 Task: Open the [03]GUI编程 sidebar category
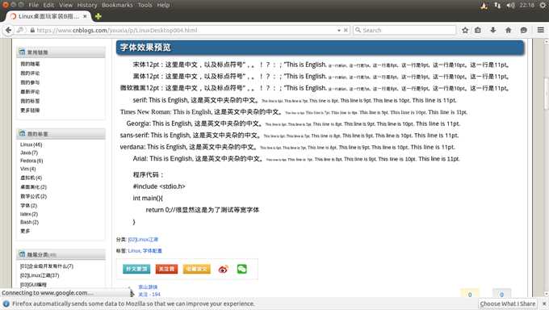click(x=33, y=284)
